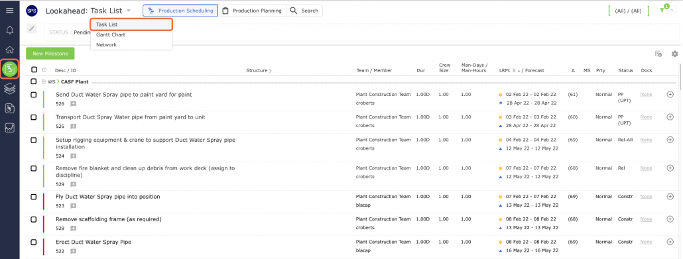Check the Remove scaffolding frame task checkbox
683x259 pixels.
34,219
